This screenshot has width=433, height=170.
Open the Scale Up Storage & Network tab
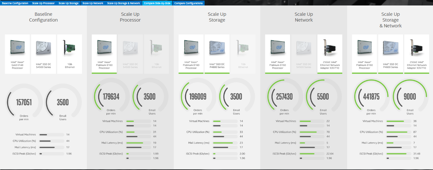124,3
